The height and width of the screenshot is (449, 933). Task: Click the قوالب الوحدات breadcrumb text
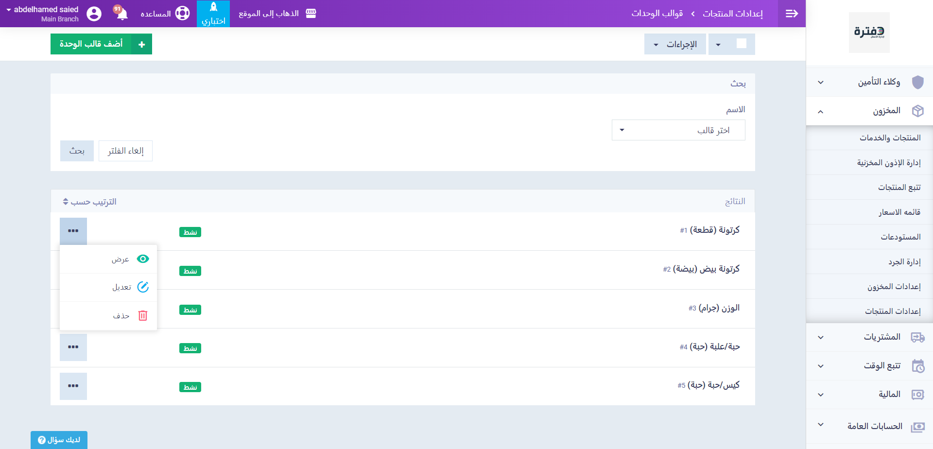(657, 14)
